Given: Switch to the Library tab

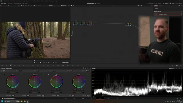Looking at the screenshot, I should pyautogui.click(x=156, y=6).
